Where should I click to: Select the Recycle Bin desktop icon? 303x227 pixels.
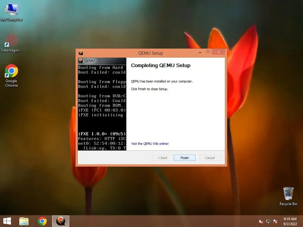[x=288, y=196]
